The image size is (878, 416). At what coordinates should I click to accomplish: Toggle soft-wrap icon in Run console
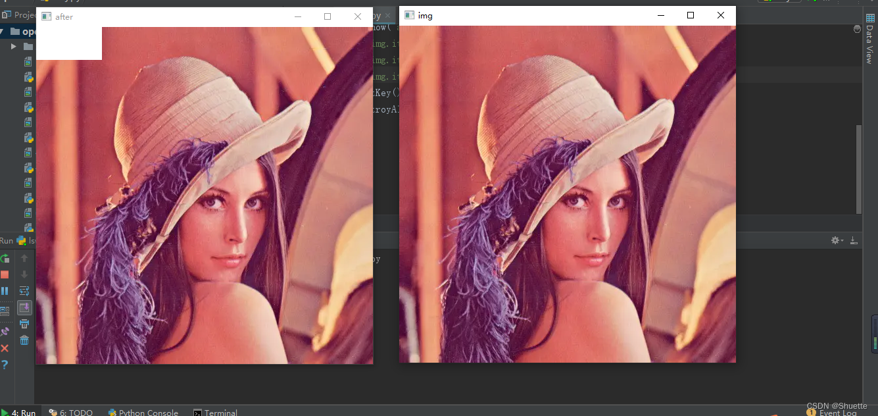24,291
